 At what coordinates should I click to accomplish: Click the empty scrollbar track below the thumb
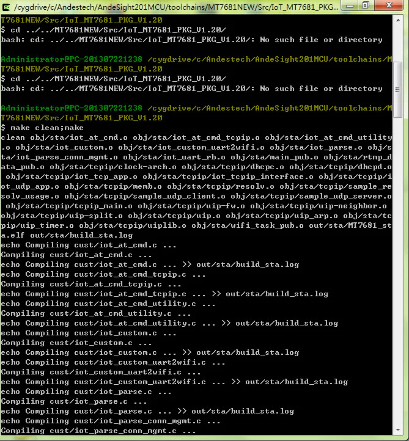pyautogui.click(x=398, y=275)
